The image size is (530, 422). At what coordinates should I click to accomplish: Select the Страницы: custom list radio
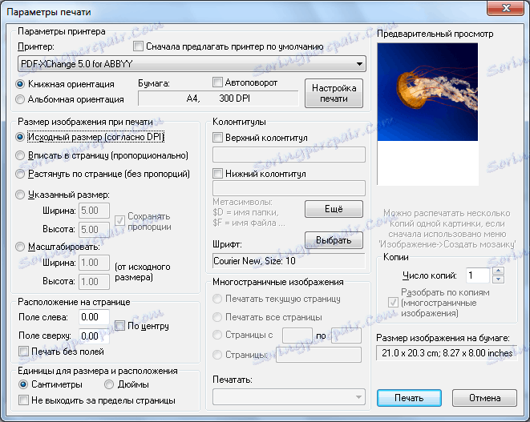point(217,355)
